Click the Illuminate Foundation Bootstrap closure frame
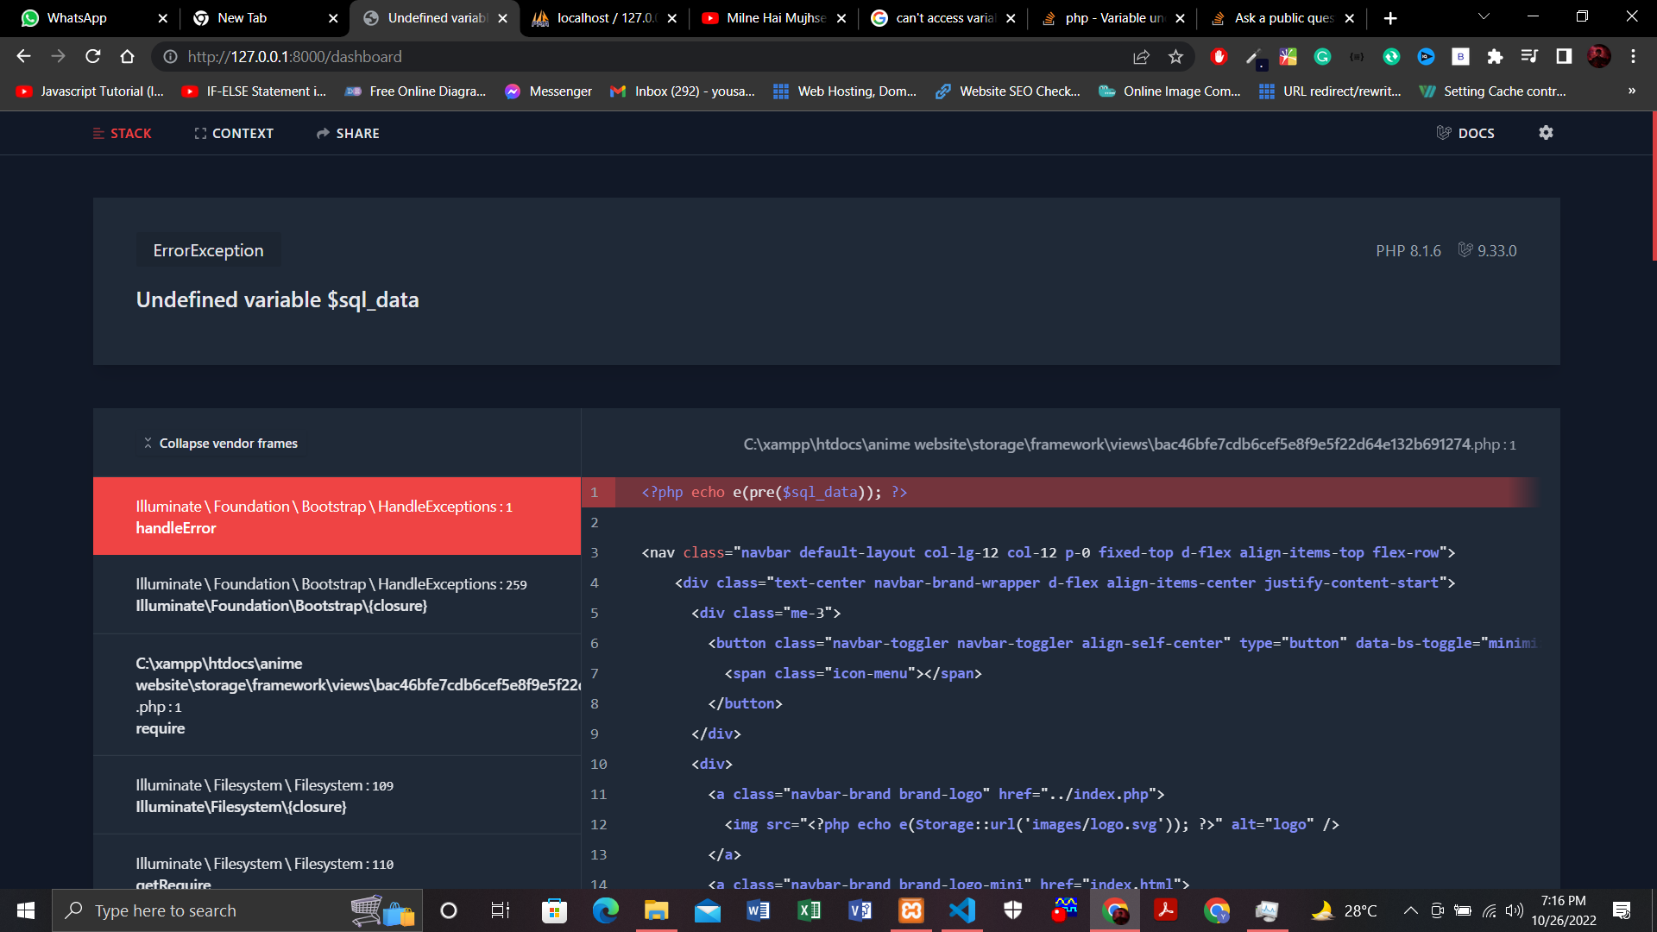 click(x=336, y=594)
